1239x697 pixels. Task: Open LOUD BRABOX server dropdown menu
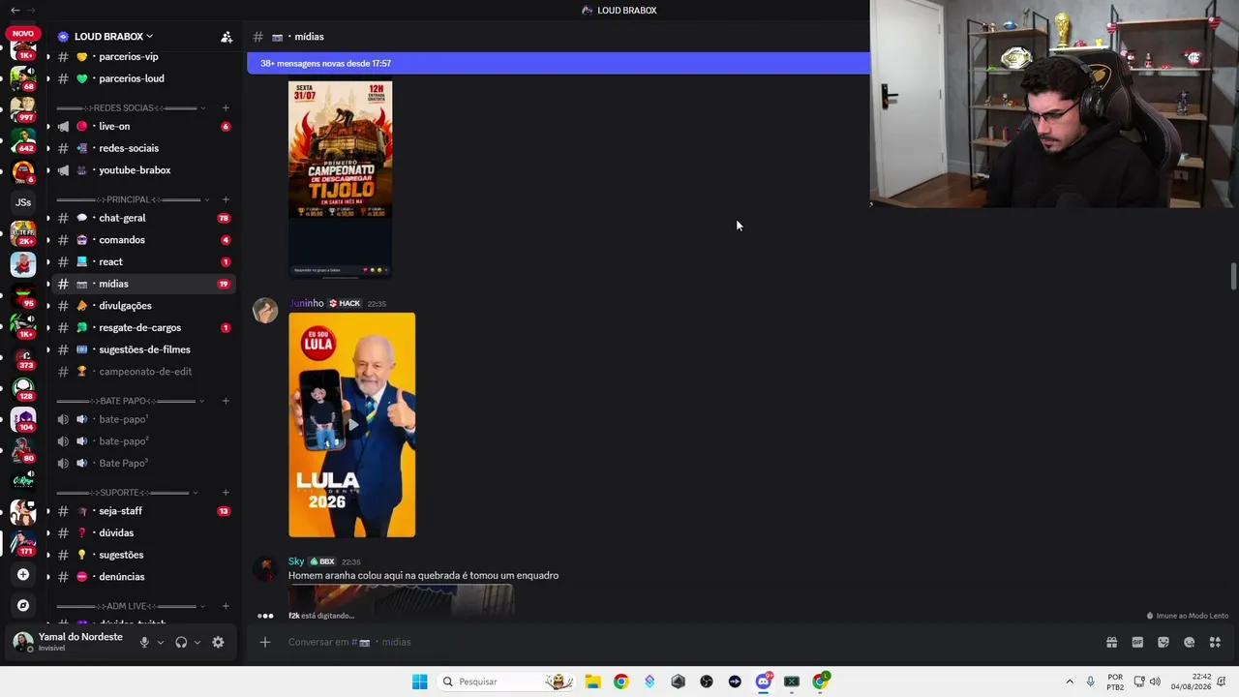(x=113, y=37)
